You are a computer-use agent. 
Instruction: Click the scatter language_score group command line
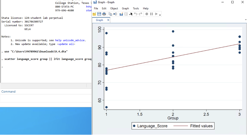[x=46, y=59]
